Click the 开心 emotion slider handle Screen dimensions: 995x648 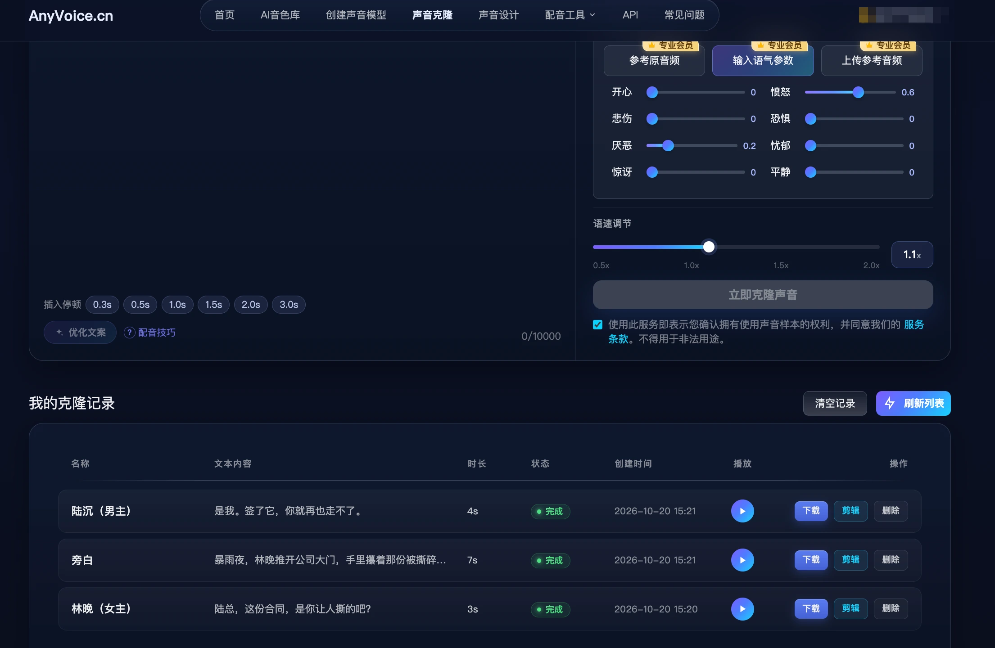coord(652,92)
